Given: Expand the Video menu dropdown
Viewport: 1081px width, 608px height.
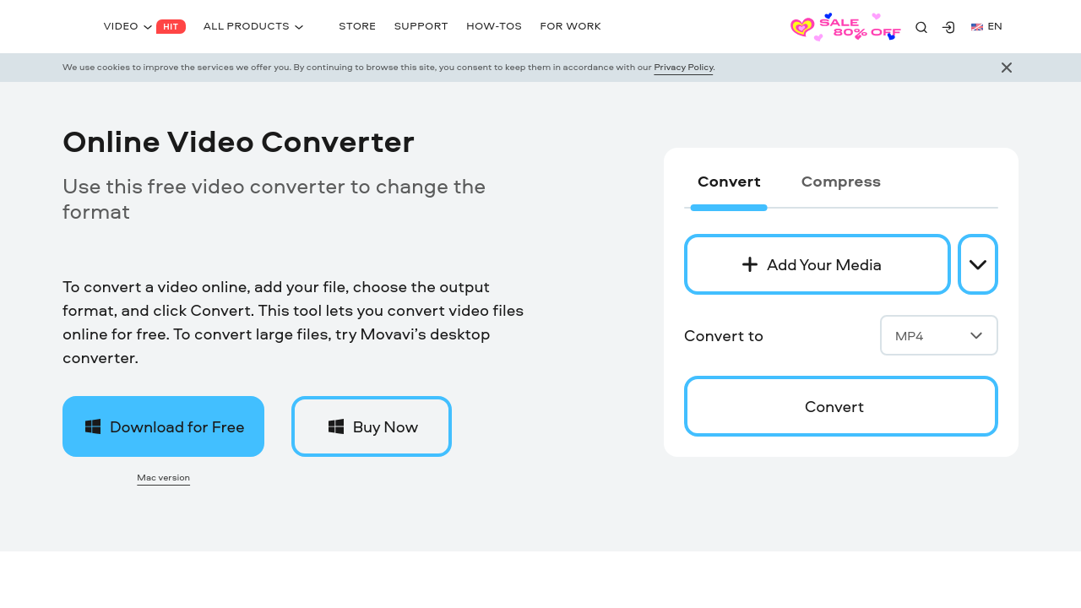Looking at the screenshot, I should [x=128, y=27].
